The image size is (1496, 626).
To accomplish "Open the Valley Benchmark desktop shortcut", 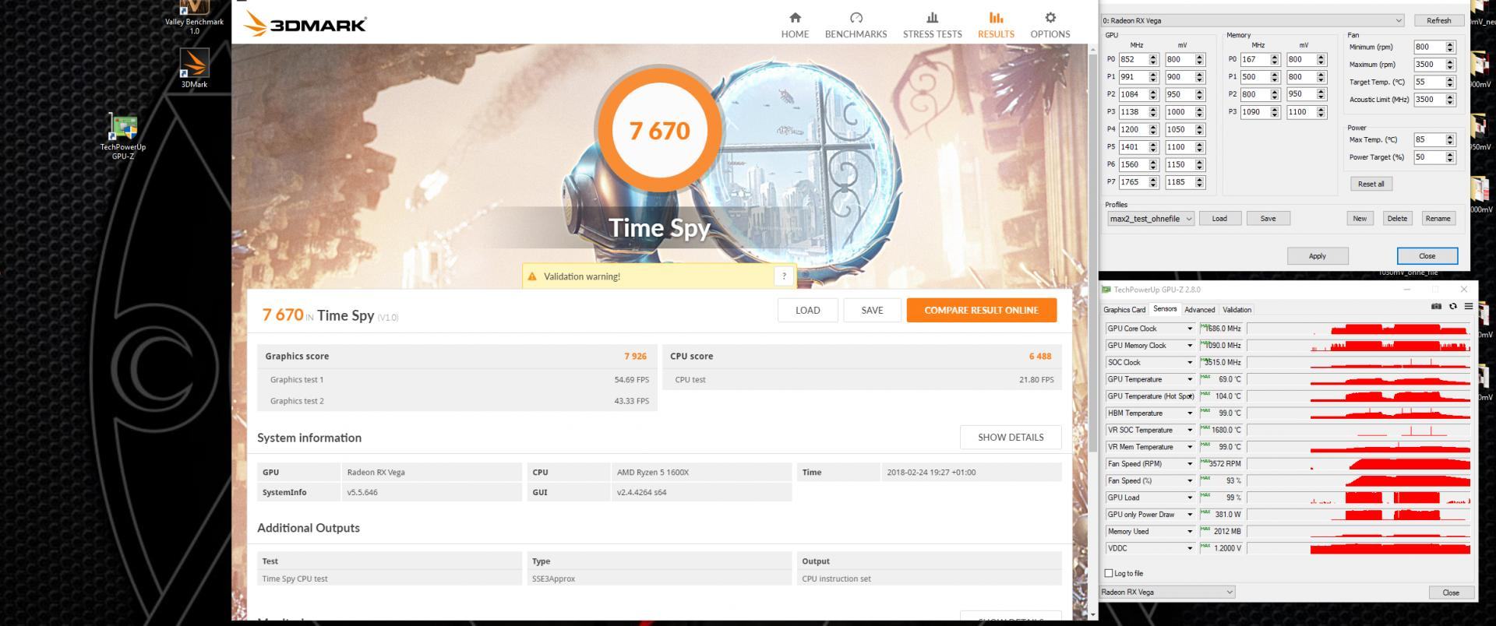I will click(194, 17).
